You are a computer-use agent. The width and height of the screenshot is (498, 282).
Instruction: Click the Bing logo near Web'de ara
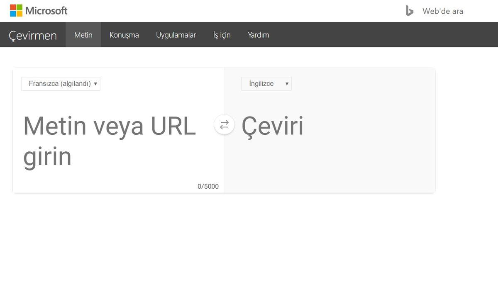click(x=409, y=11)
